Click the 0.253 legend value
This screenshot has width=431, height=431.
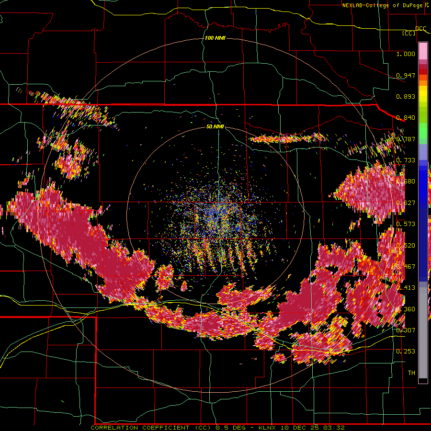pos(406,352)
